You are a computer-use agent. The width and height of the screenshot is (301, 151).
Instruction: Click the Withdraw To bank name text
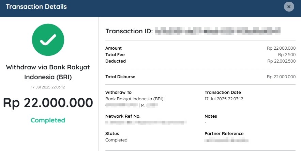point(134,99)
